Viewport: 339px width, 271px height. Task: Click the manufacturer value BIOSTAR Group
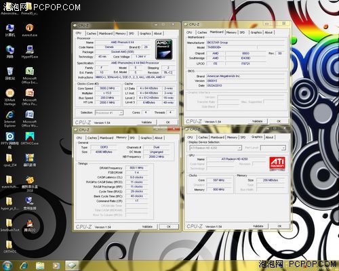(218, 43)
